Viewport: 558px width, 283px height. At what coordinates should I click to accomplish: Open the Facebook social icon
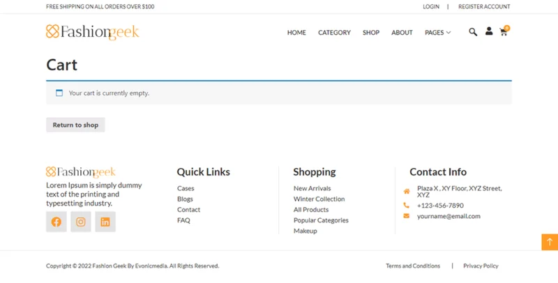click(56, 222)
